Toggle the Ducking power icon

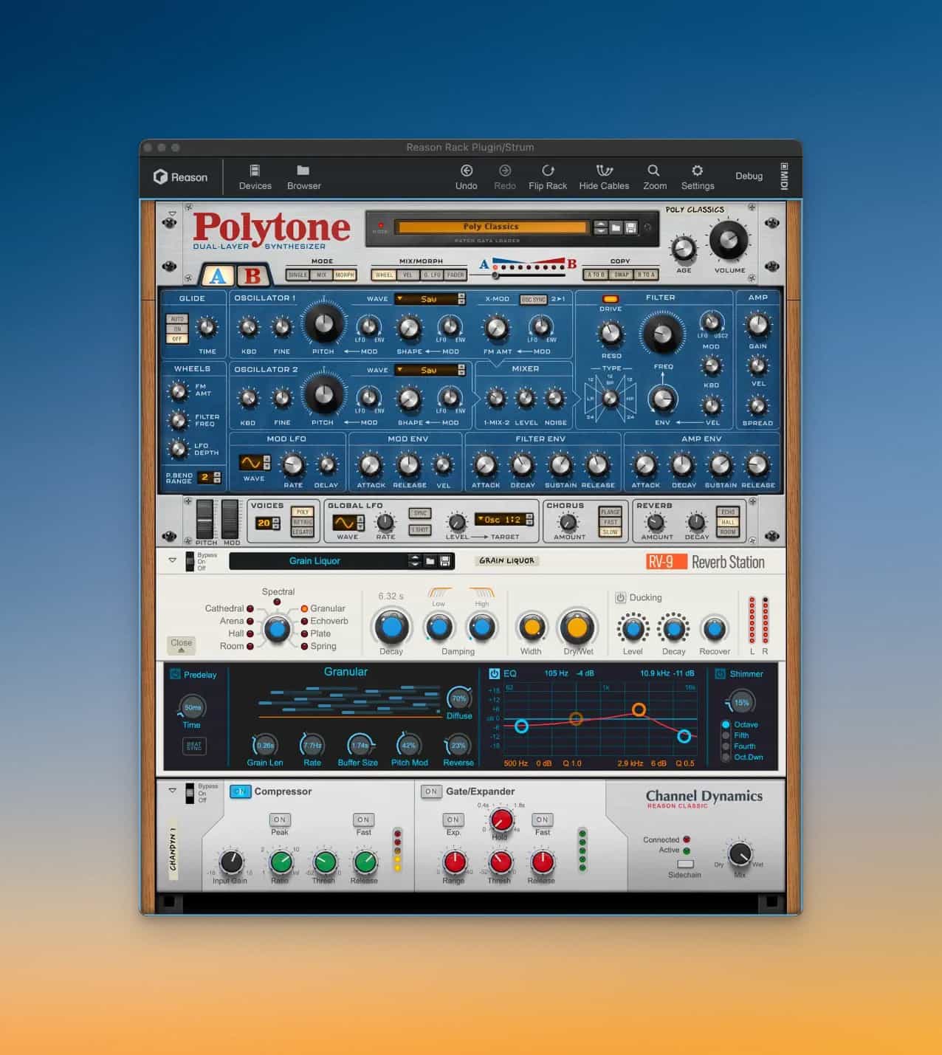[620, 597]
